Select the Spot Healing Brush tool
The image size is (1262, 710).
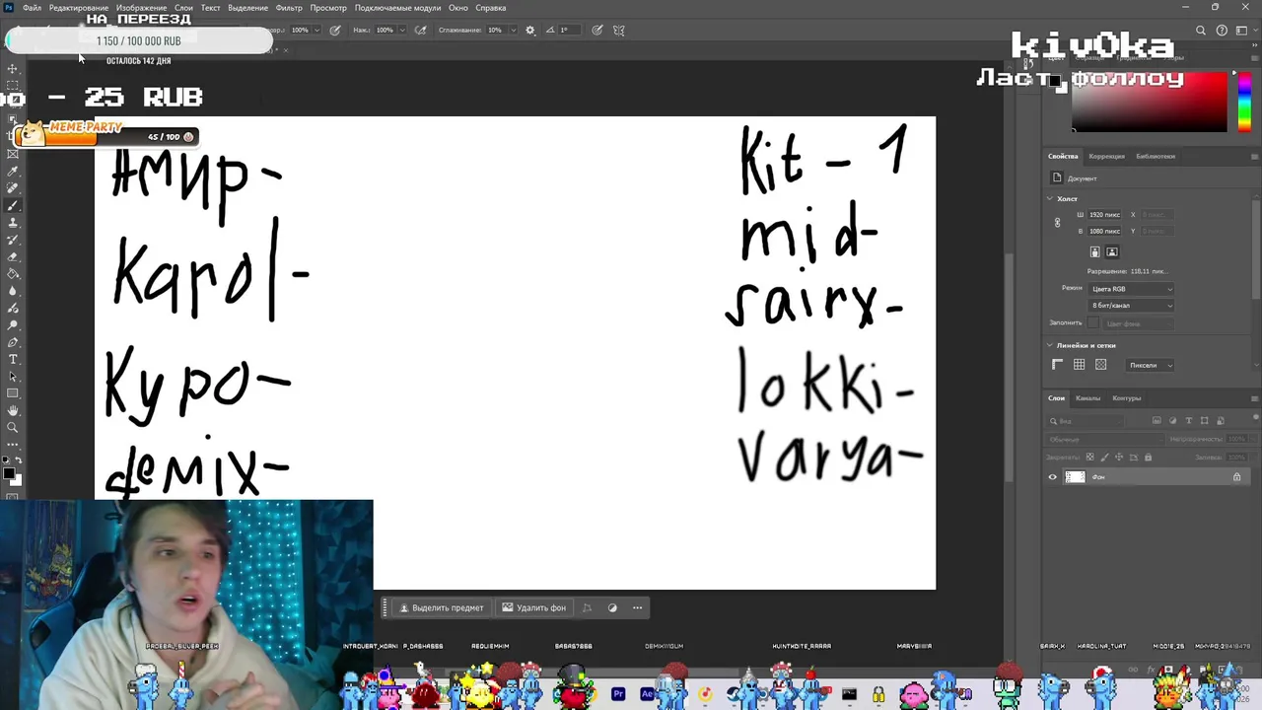(x=13, y=188)
